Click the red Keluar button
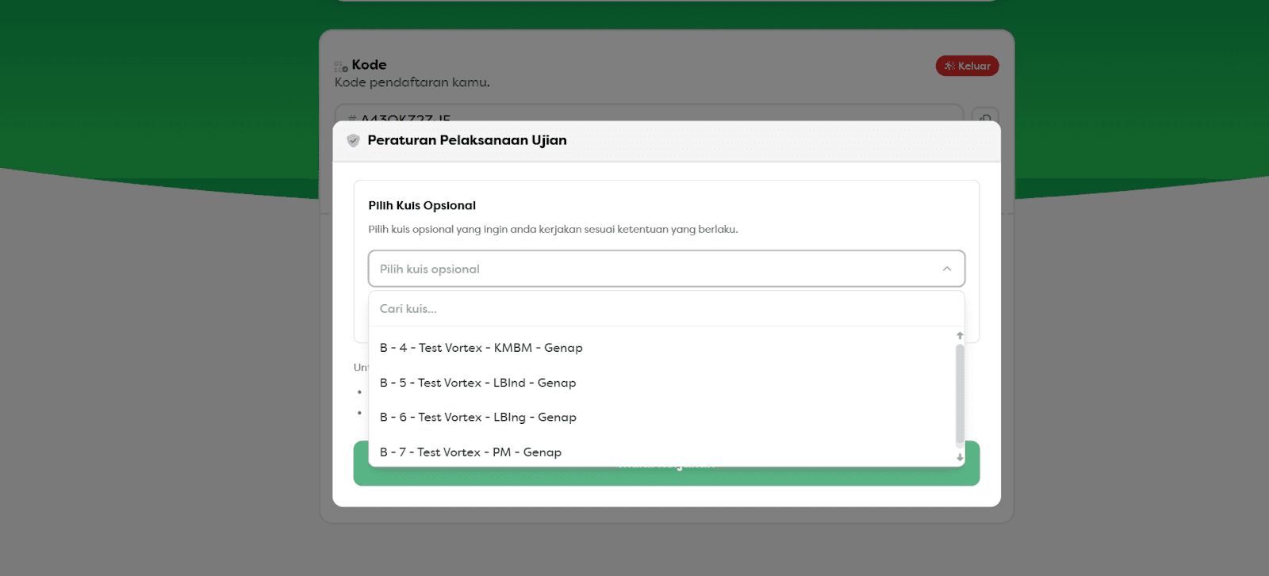1269x576 pixels. tap(967, 66)
